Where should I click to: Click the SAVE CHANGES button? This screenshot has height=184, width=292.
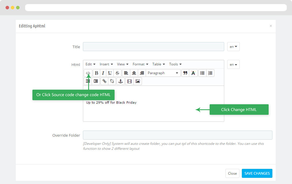pyautogui.click(x=257, y=173)
